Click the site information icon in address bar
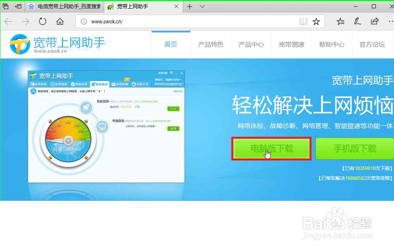This screenshot has width=394, height=249. (84, 22)
